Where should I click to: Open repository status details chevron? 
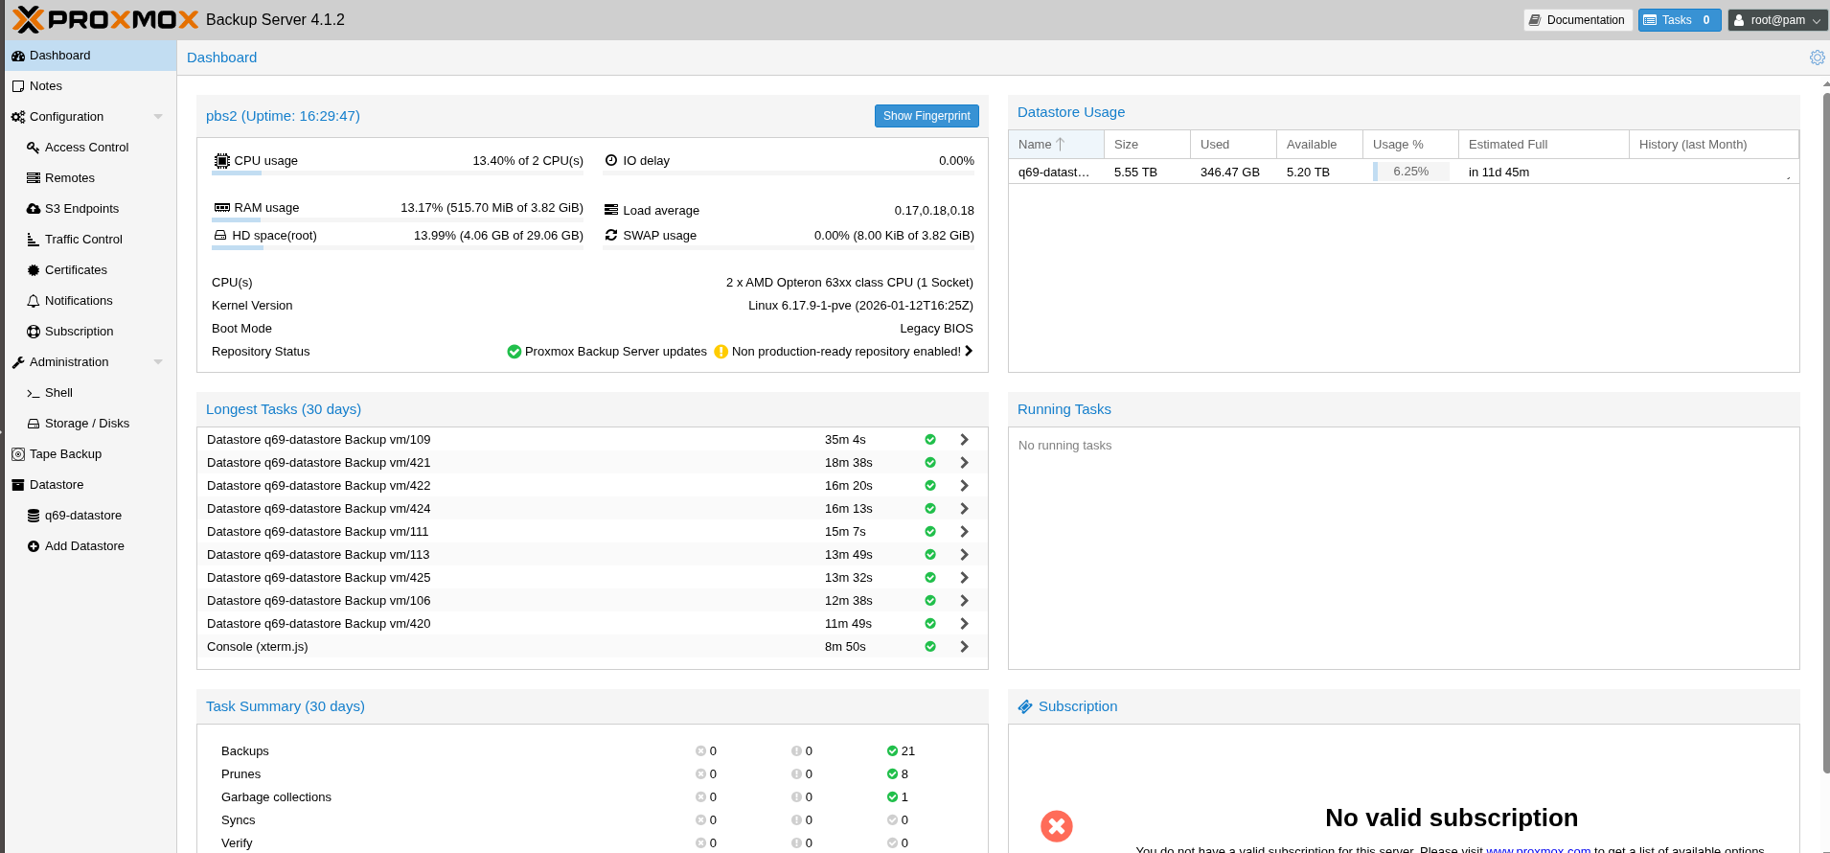969,352
